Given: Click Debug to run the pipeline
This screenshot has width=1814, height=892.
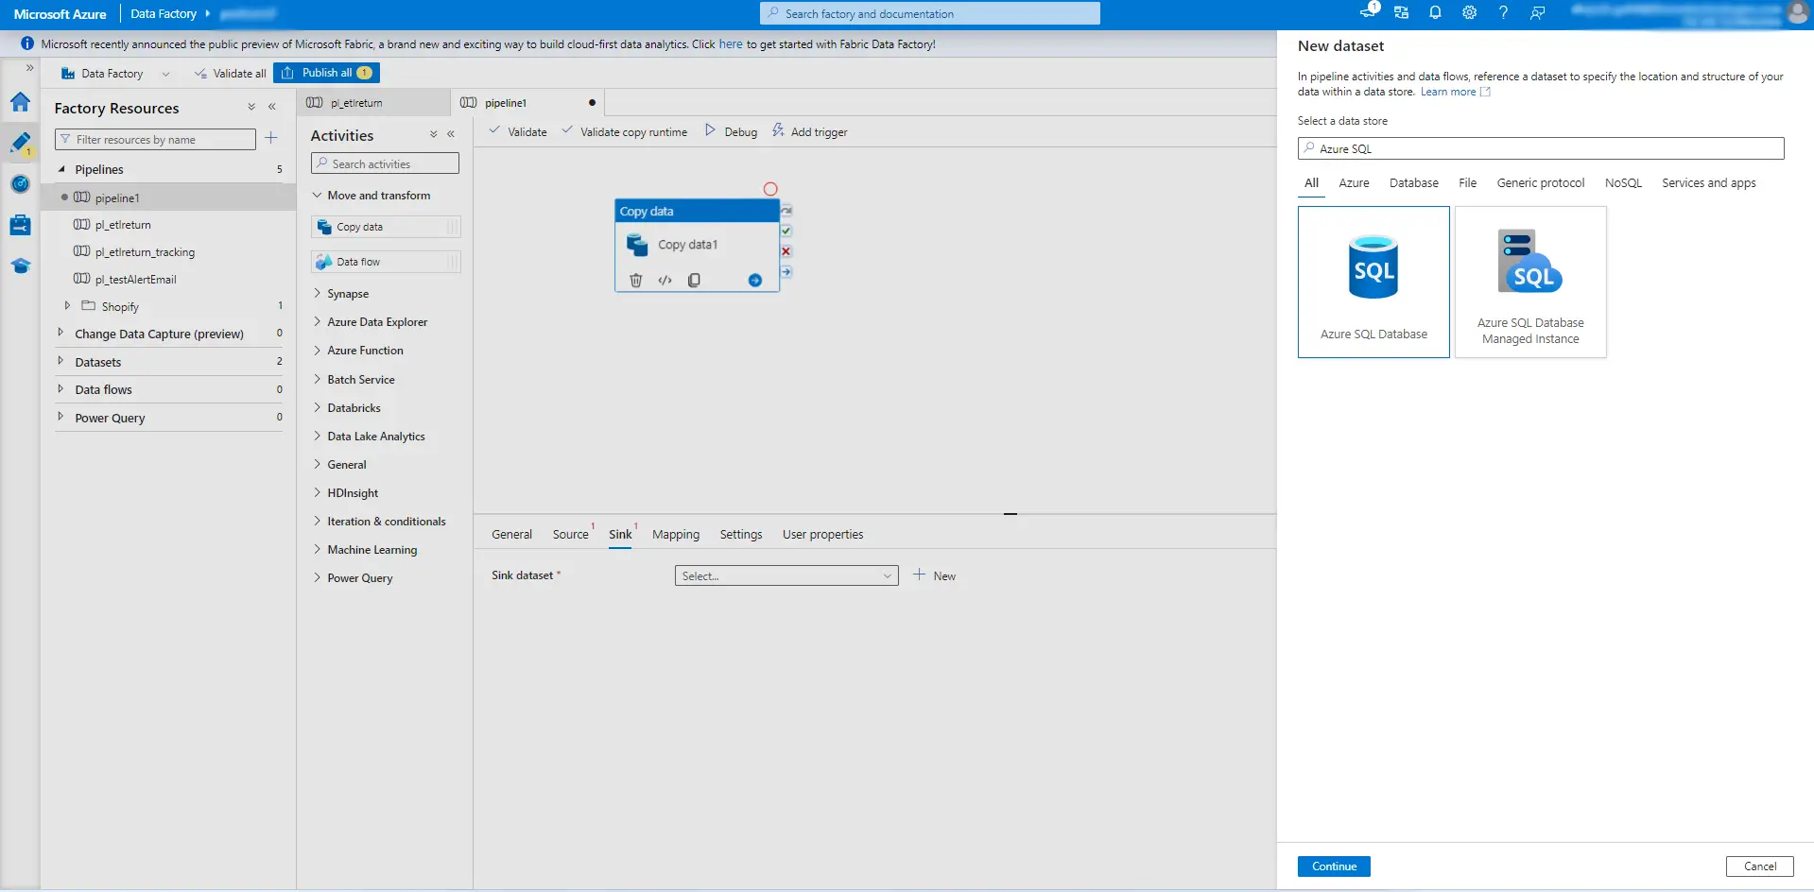Looking at the screenshot, I should pos(732,132).
